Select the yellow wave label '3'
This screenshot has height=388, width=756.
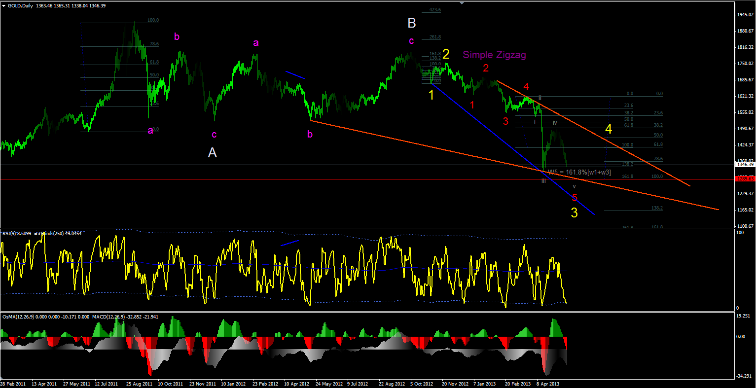[574, 213]
